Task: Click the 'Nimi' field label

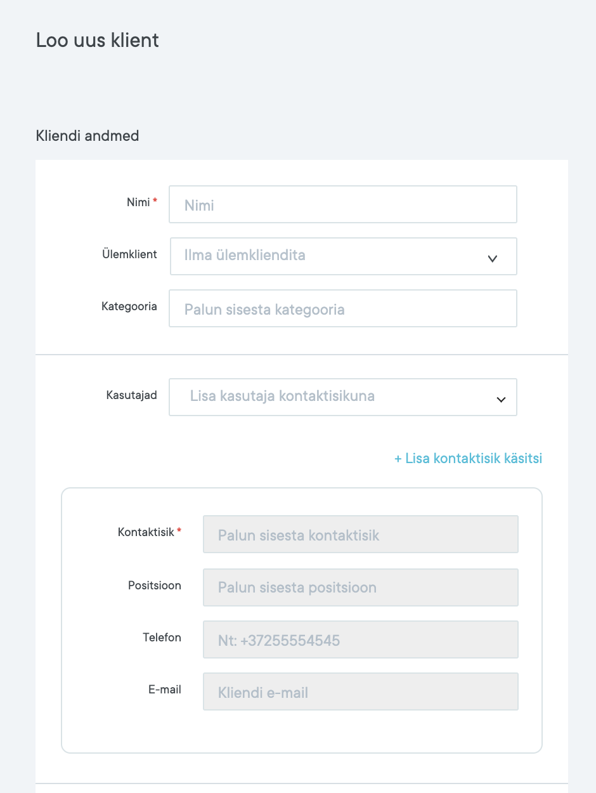Action: 138,202
